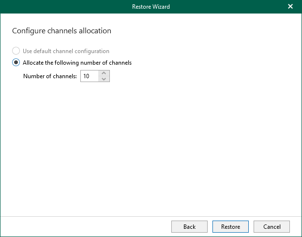Cancel the restore wizard
Image resolution: width=302 pixels, height=237 pixels.
coord(272,227)
